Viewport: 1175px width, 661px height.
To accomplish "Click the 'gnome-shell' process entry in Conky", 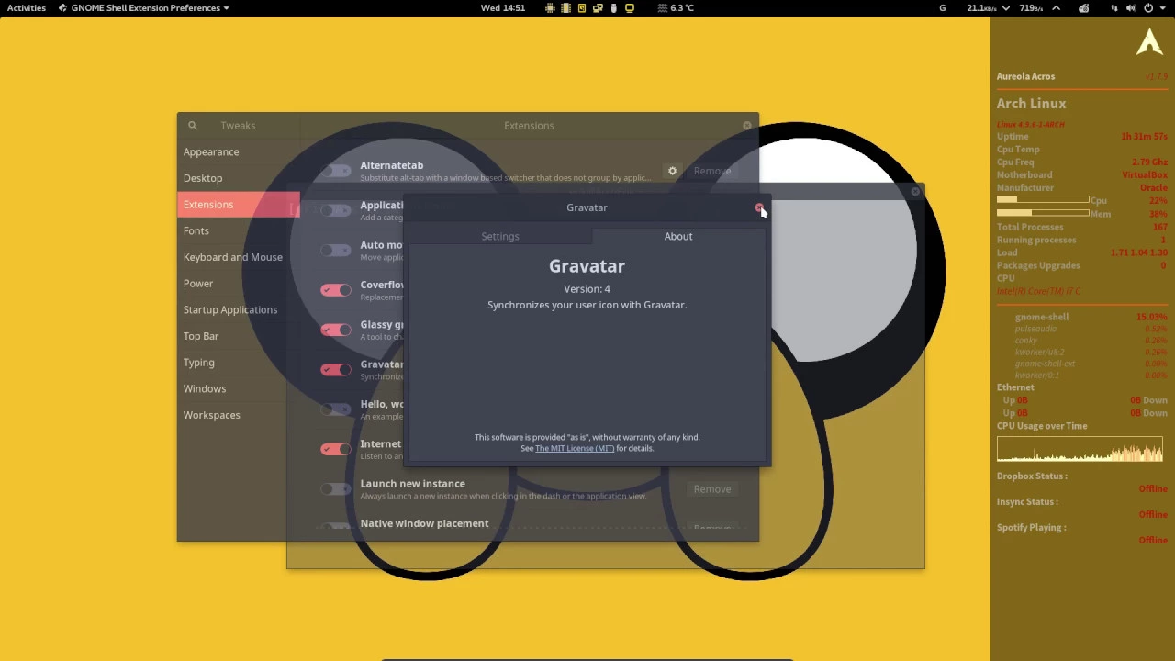I will coord(1042,318).
